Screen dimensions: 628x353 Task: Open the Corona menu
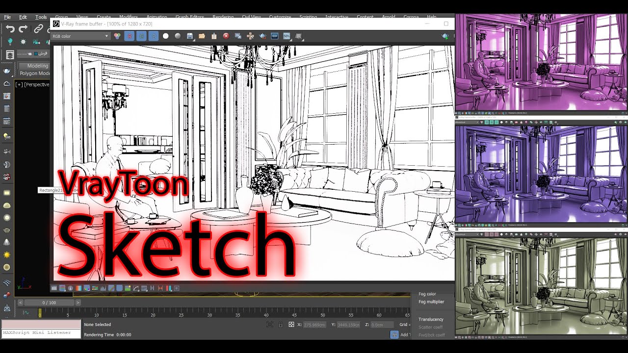pos(411,17)
